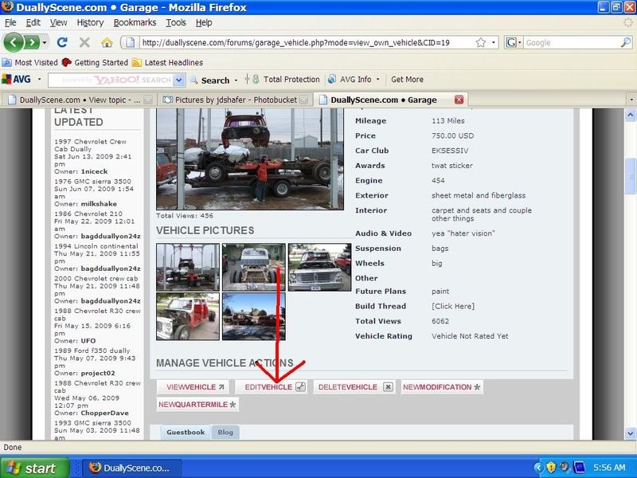The width and height of the screenshot is (637, 478).
Task: Open the Build Thread Click Here link
Action: point(453,306)
